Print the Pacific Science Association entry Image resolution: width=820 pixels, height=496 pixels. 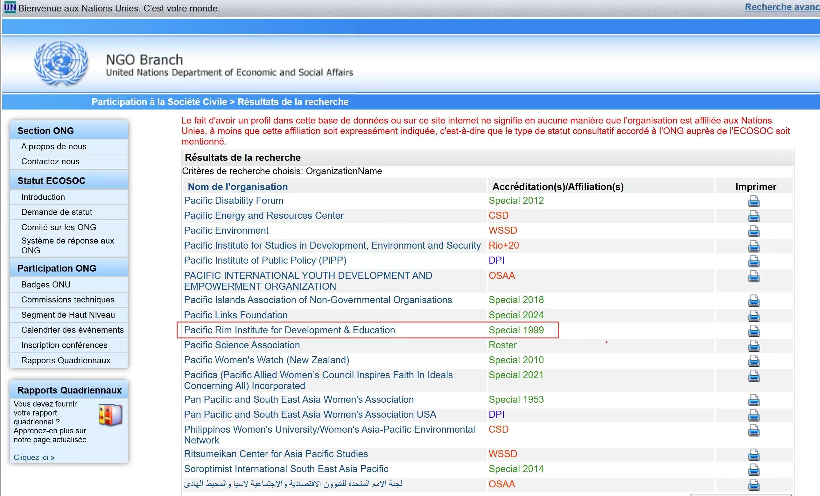pyautogui.click(x=754, y=346)
